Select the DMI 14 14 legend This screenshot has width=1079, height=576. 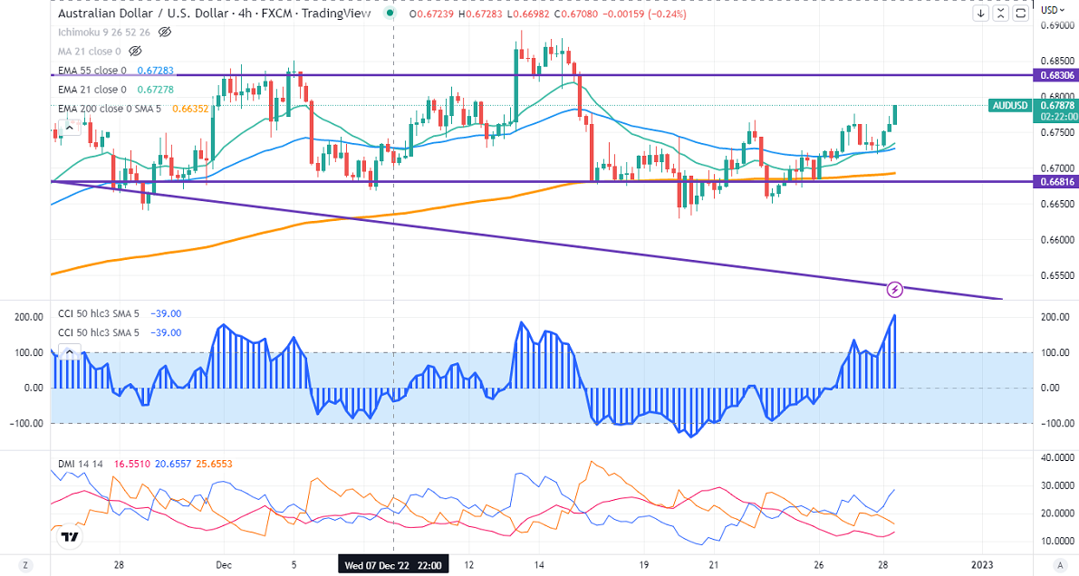[x=81, y=464]
